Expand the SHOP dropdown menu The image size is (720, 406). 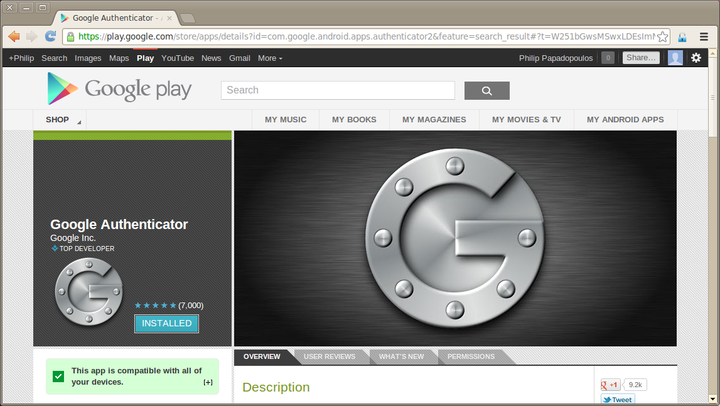coord(60,119)
